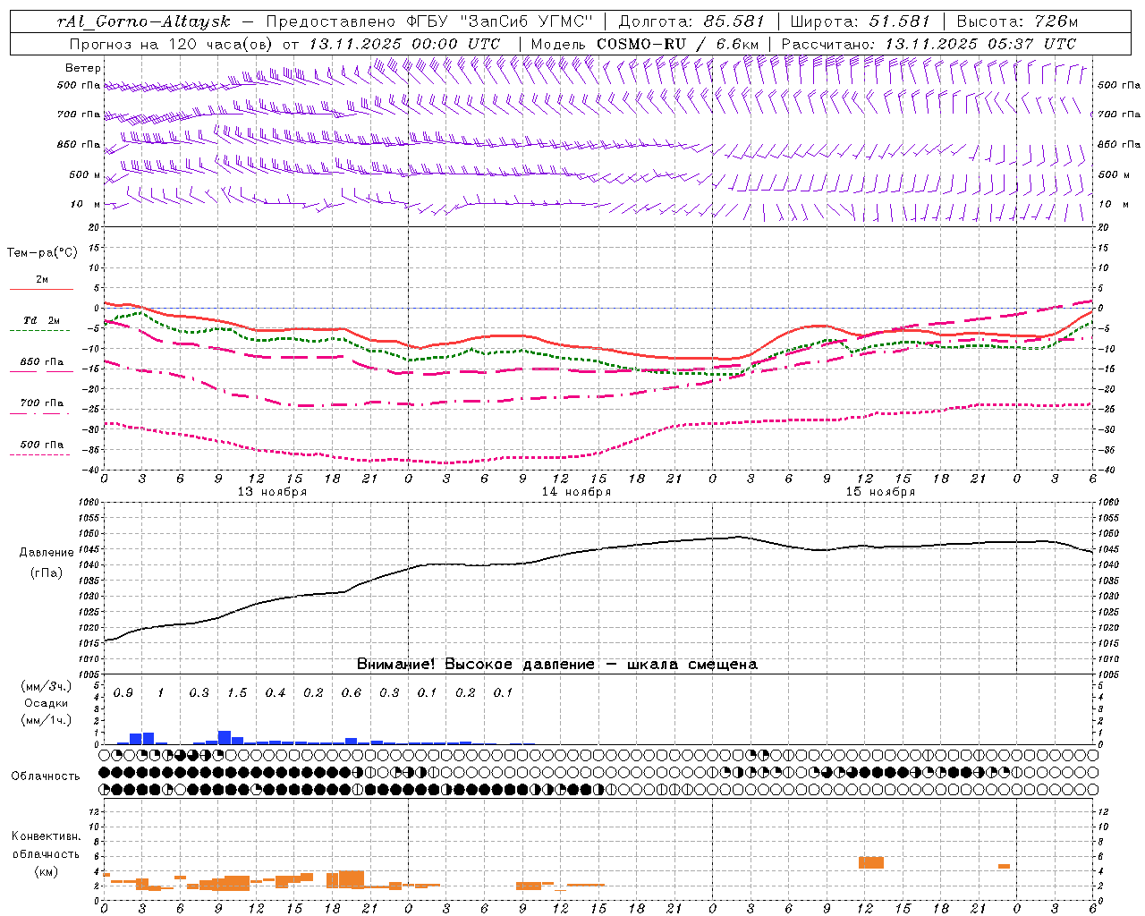Click the 0.6 three-hour precipitation total
1145x916 pixels.
tap(351, 692)
